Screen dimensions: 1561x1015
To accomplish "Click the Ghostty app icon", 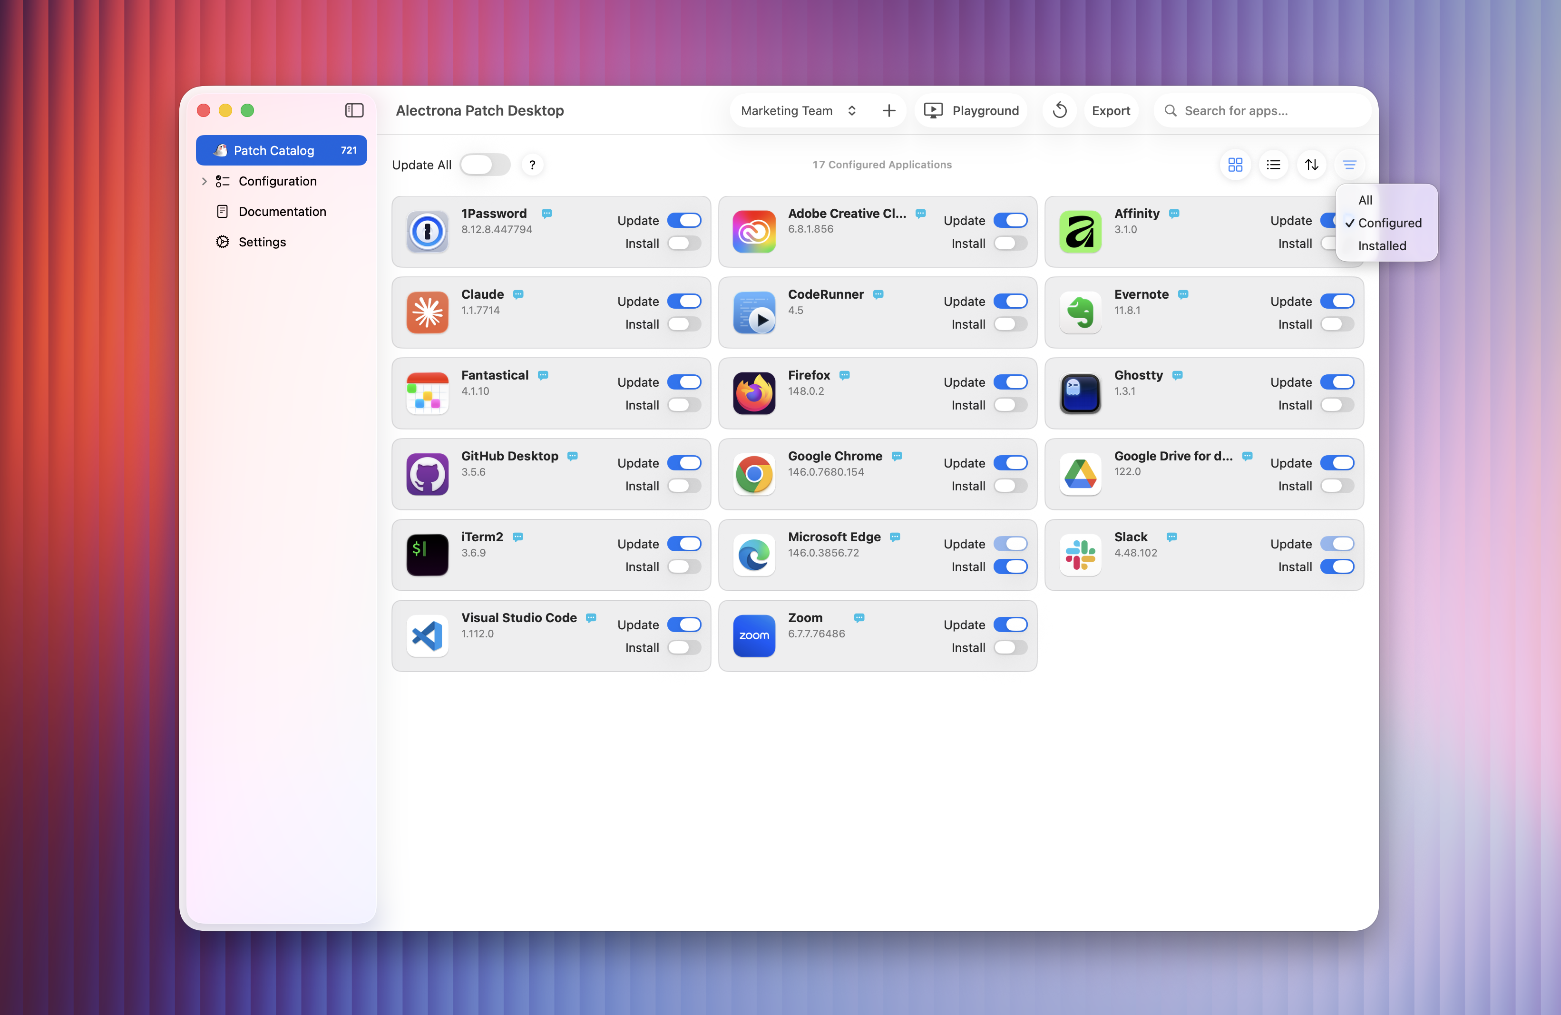I will click(1080, 393).
